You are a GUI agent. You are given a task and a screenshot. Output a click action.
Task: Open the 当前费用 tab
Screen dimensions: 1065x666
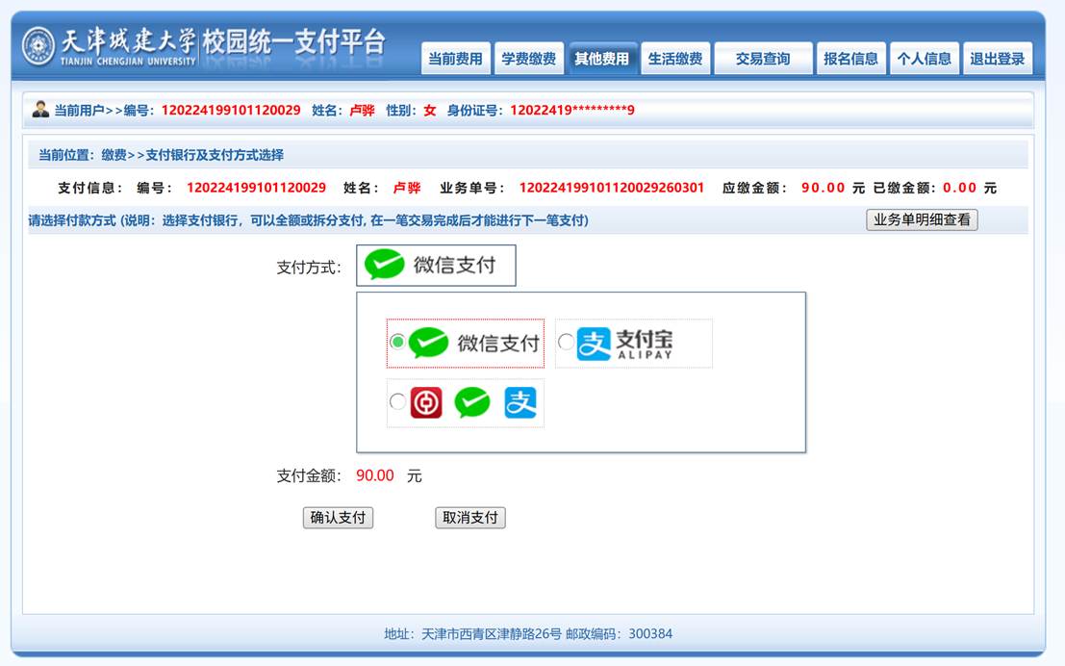tap(455, 59)
